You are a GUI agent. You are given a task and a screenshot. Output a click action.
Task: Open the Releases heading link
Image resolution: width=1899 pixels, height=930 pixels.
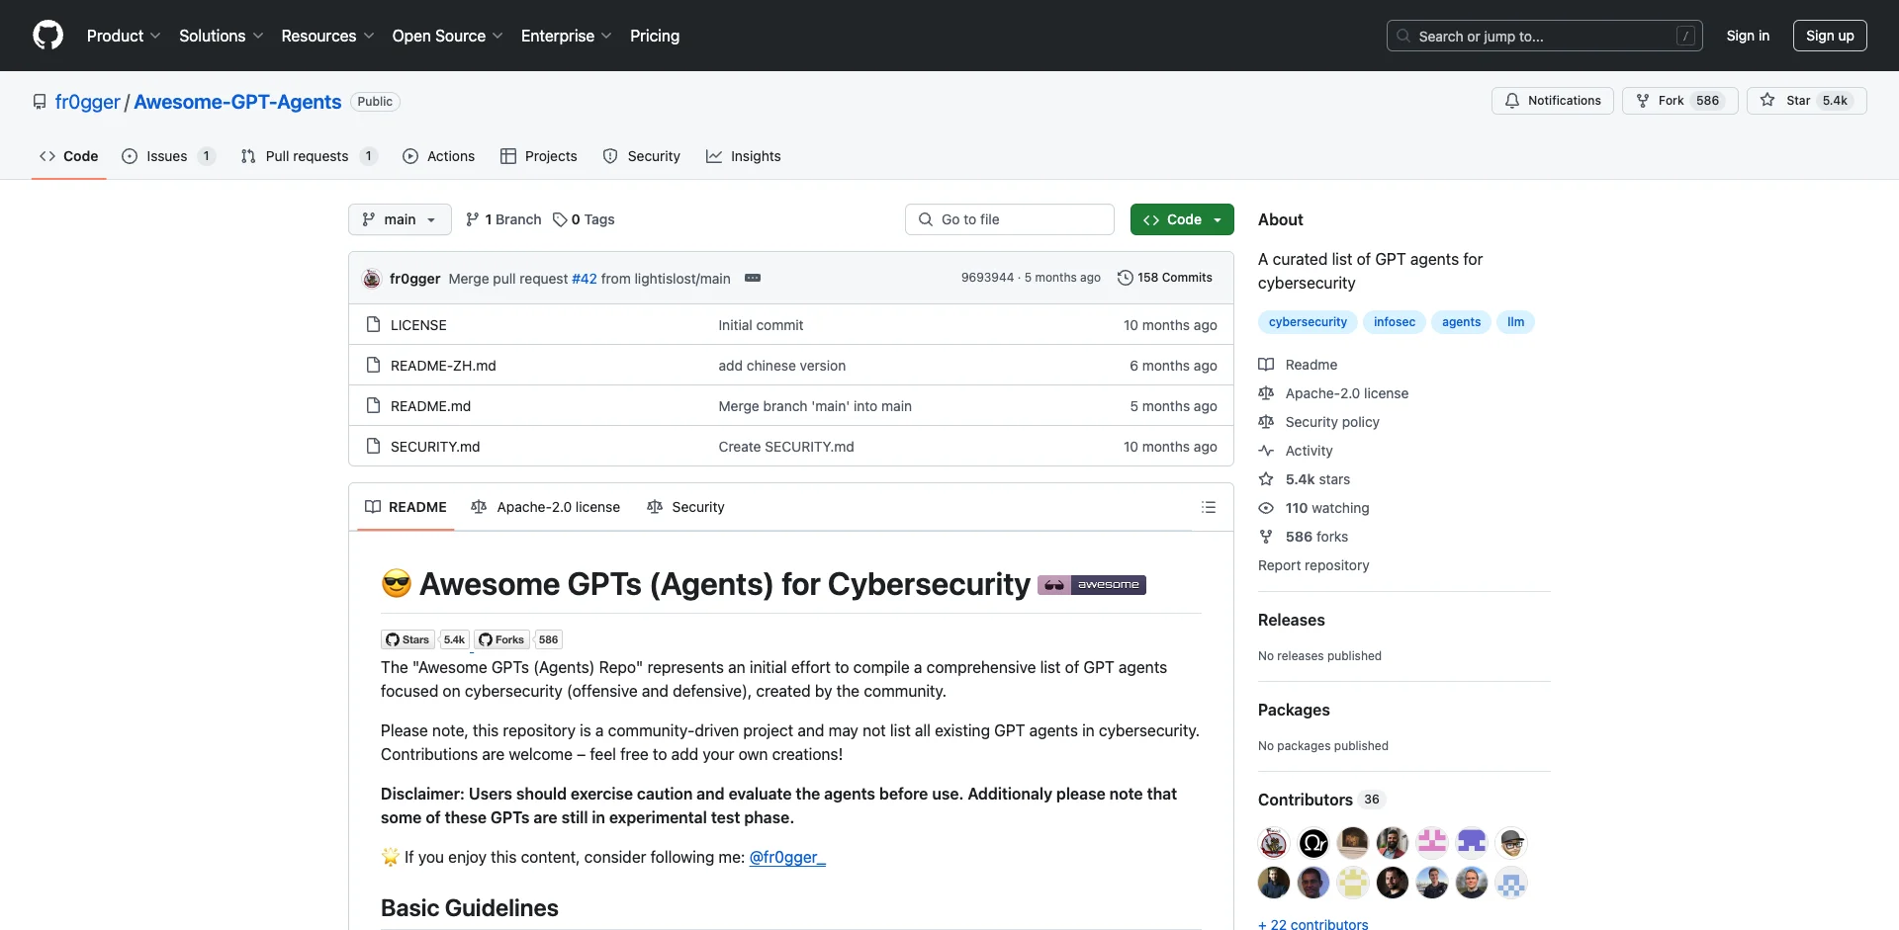point(1292,620)
